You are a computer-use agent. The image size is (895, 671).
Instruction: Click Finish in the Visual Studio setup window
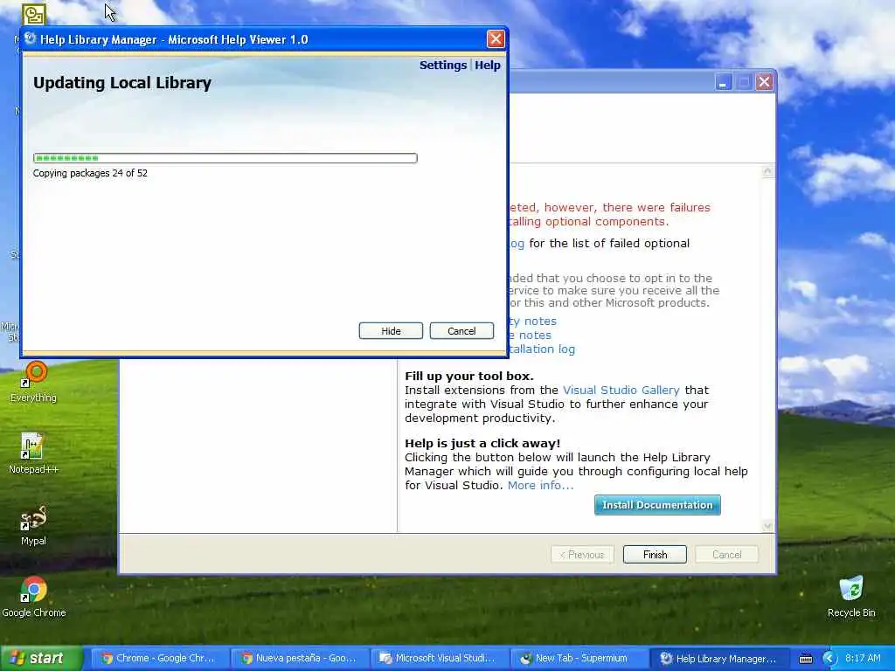(655, 555)
